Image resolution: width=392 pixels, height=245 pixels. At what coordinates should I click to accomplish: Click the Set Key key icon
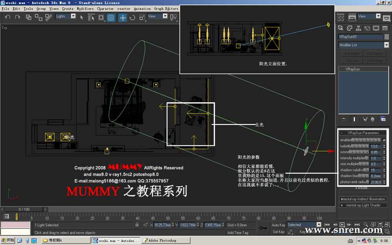click(x=263, y=228)
